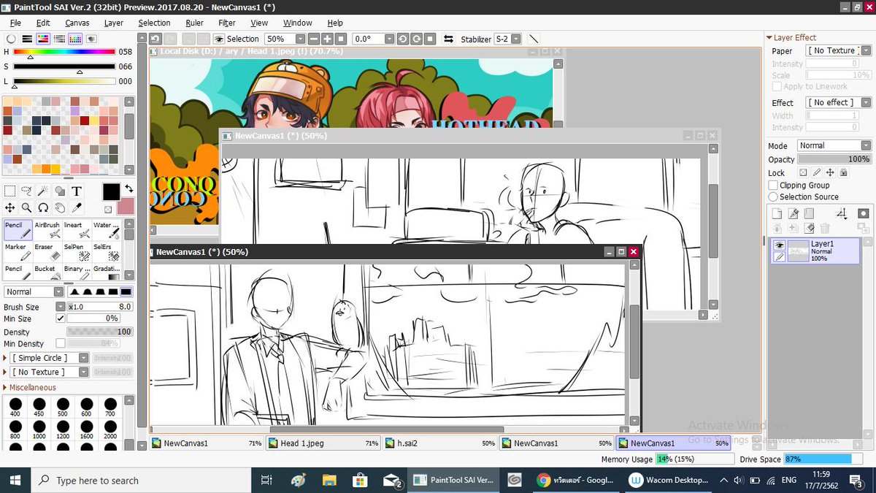The width and height of the screenshot is (876, 493).
Task: Select the Shape tool
Action: 60,191
